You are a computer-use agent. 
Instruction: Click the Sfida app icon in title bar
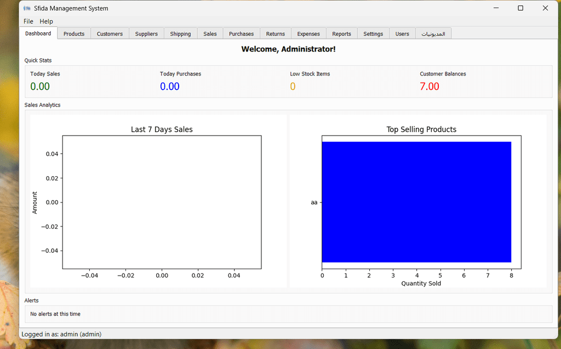[27, 8]
